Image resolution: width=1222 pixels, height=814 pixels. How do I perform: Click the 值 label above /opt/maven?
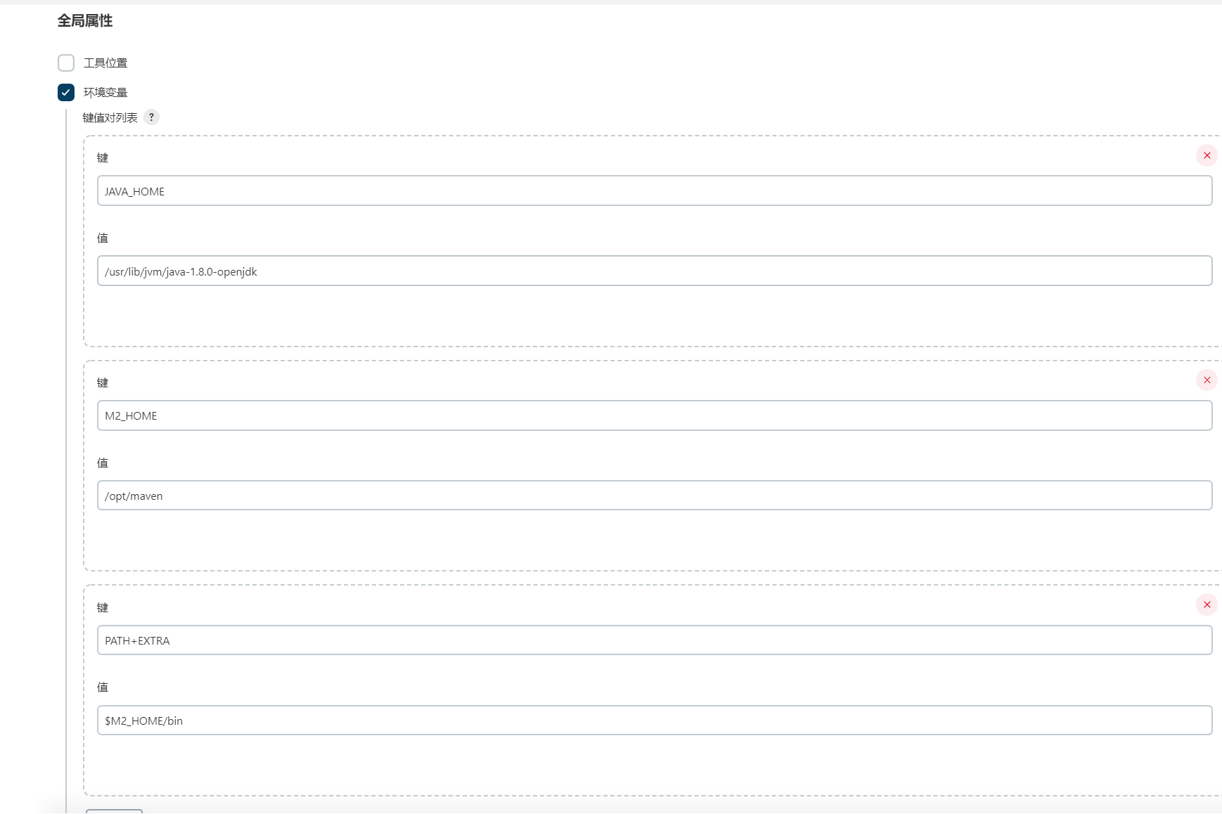(x=103, y=463)
